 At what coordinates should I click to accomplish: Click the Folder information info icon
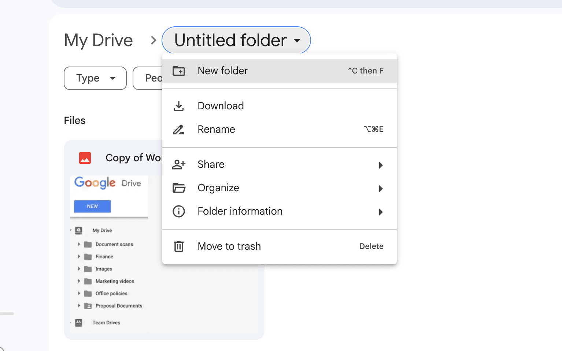click(x=179, y=211)
